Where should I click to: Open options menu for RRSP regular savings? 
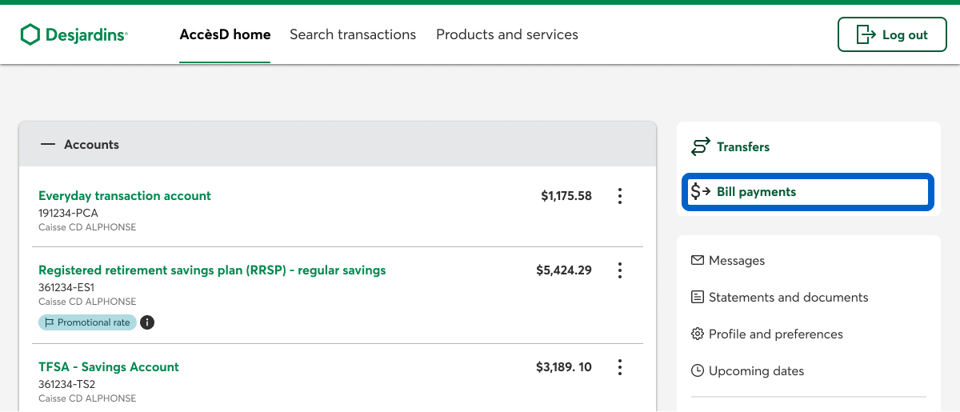click(x=620, y=270)
